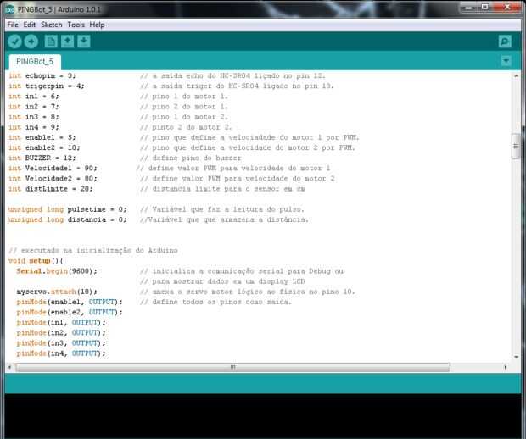This screenshot has height=439, width=526.
Task: Open the Tools menu
Action: [x=76, y=25]
